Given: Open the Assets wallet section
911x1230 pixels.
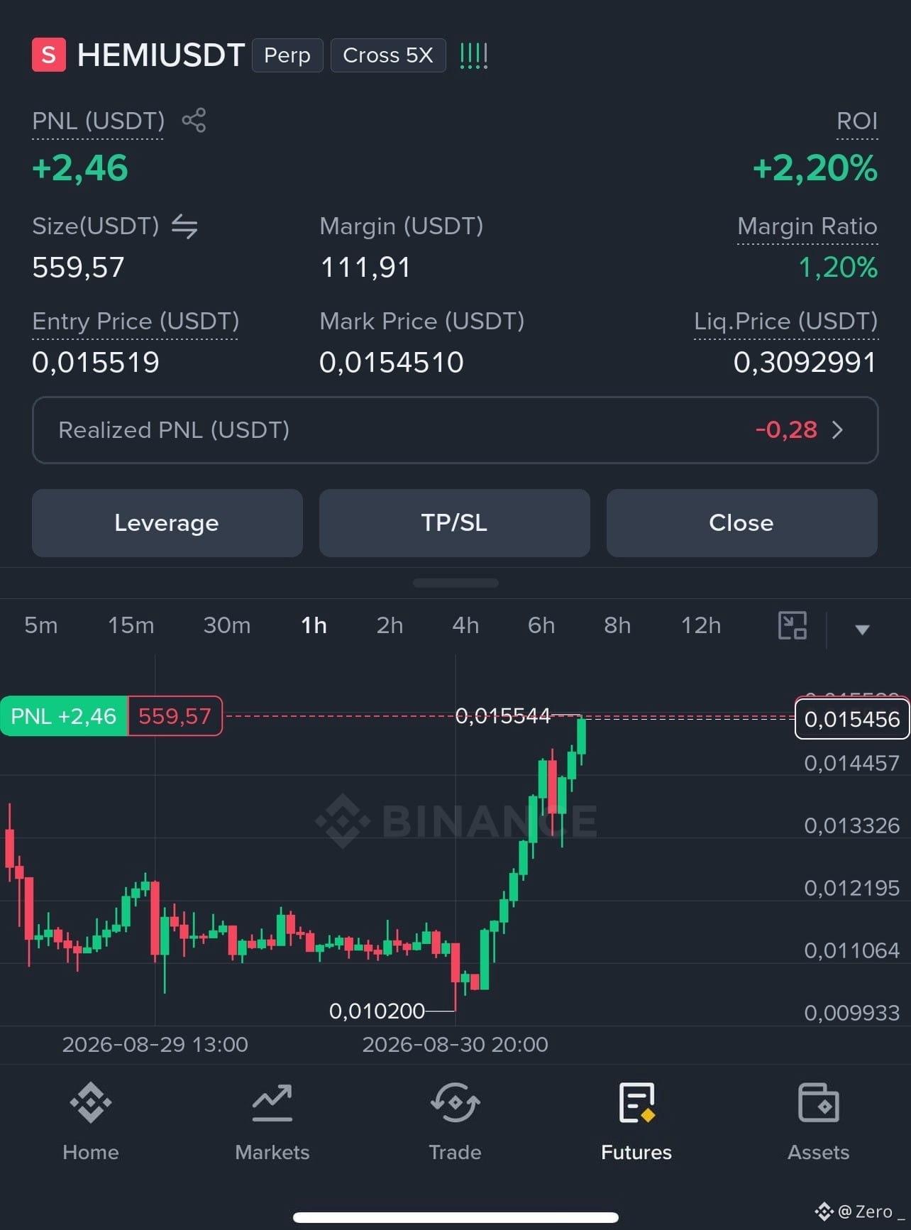Looking at the screenshot, I should pos(818,1121).
